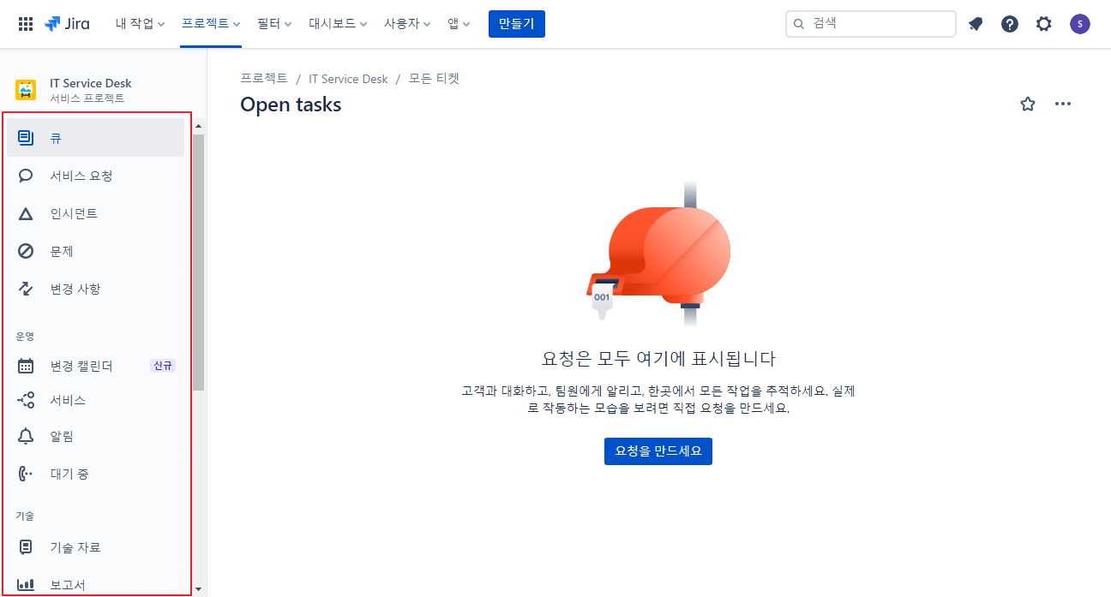
Task: Expand the 사용자 dropdown menu
Action: click(407, 24)
